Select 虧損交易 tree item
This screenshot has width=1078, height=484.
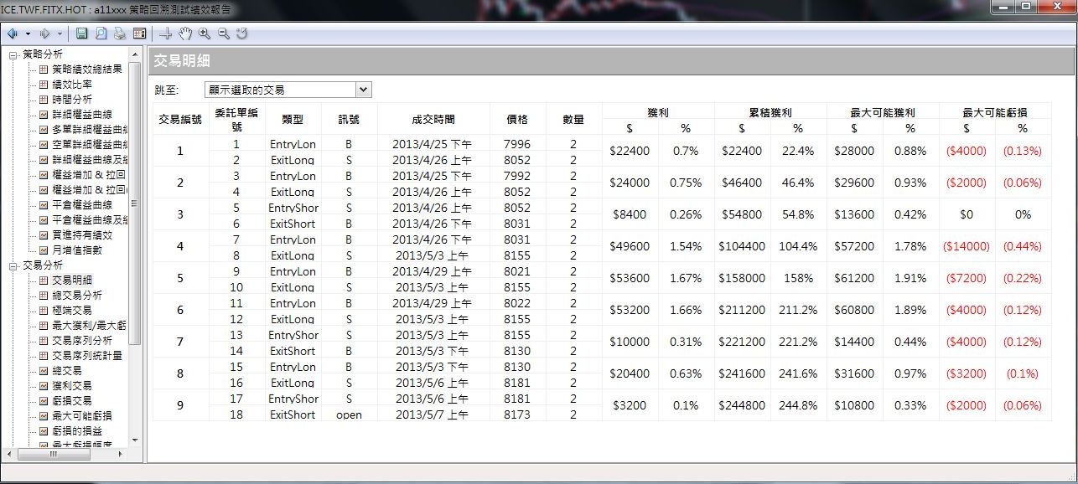[x=72, y=401]
